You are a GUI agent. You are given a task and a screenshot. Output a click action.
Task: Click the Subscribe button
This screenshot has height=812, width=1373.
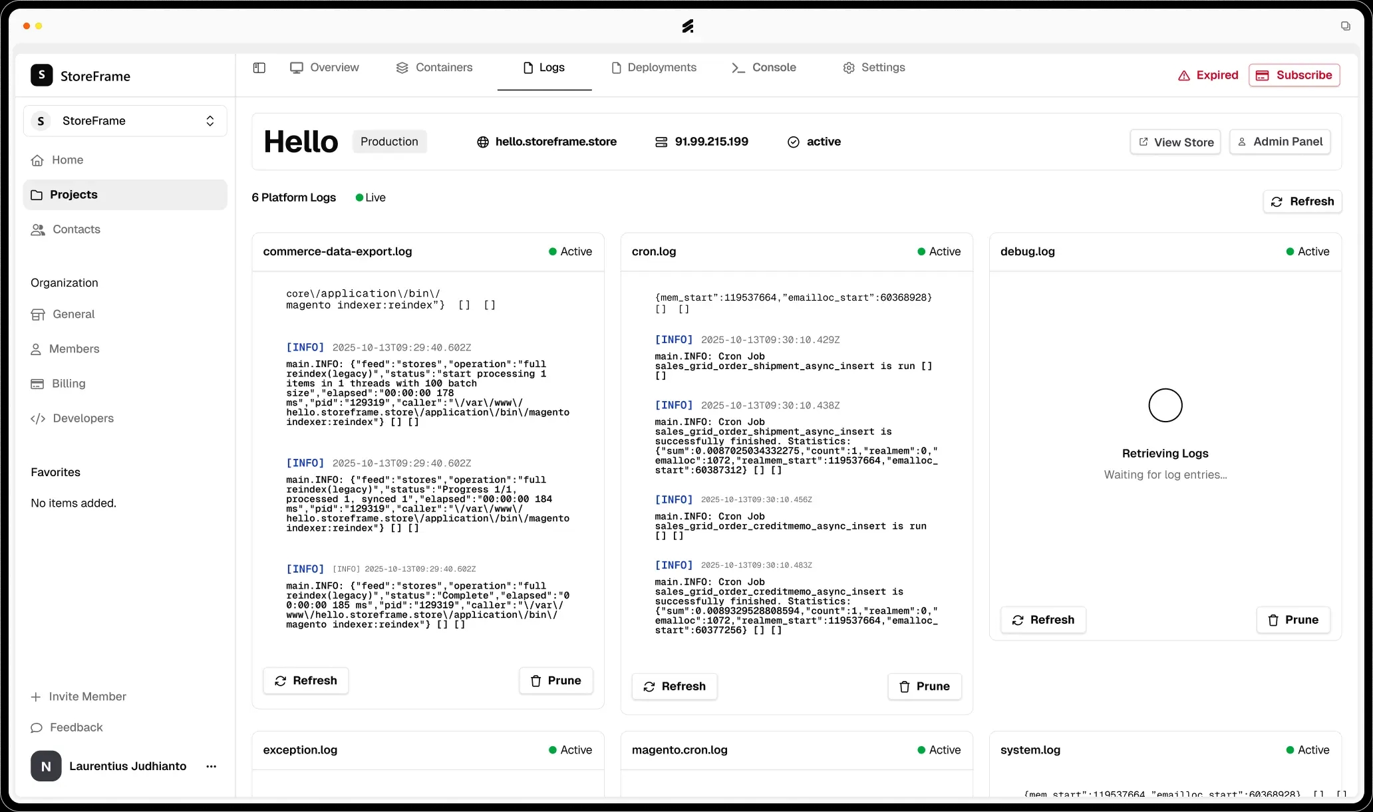coord(1294,75)
